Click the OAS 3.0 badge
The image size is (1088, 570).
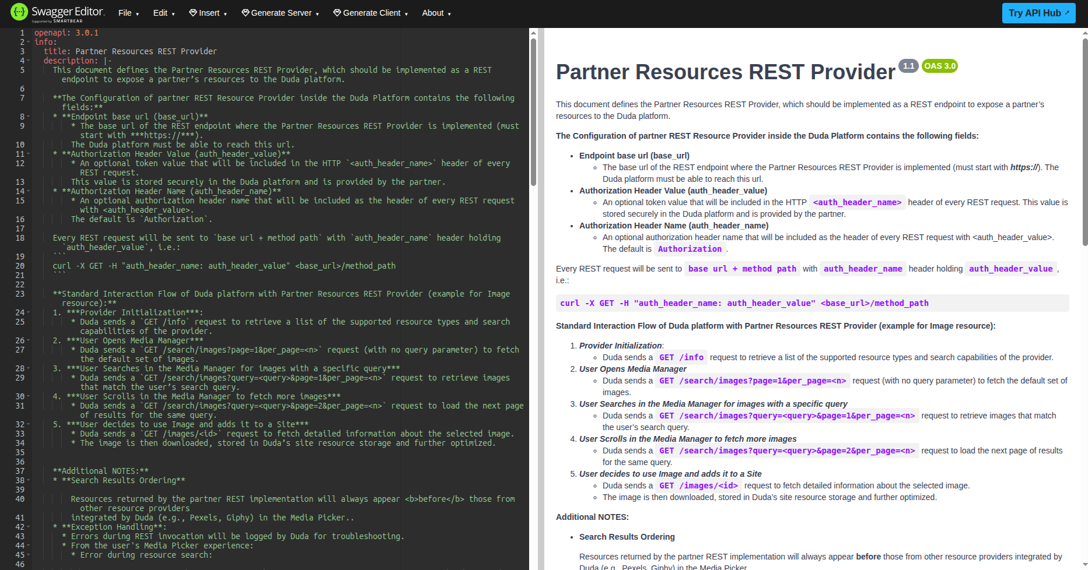click(940, 66)
